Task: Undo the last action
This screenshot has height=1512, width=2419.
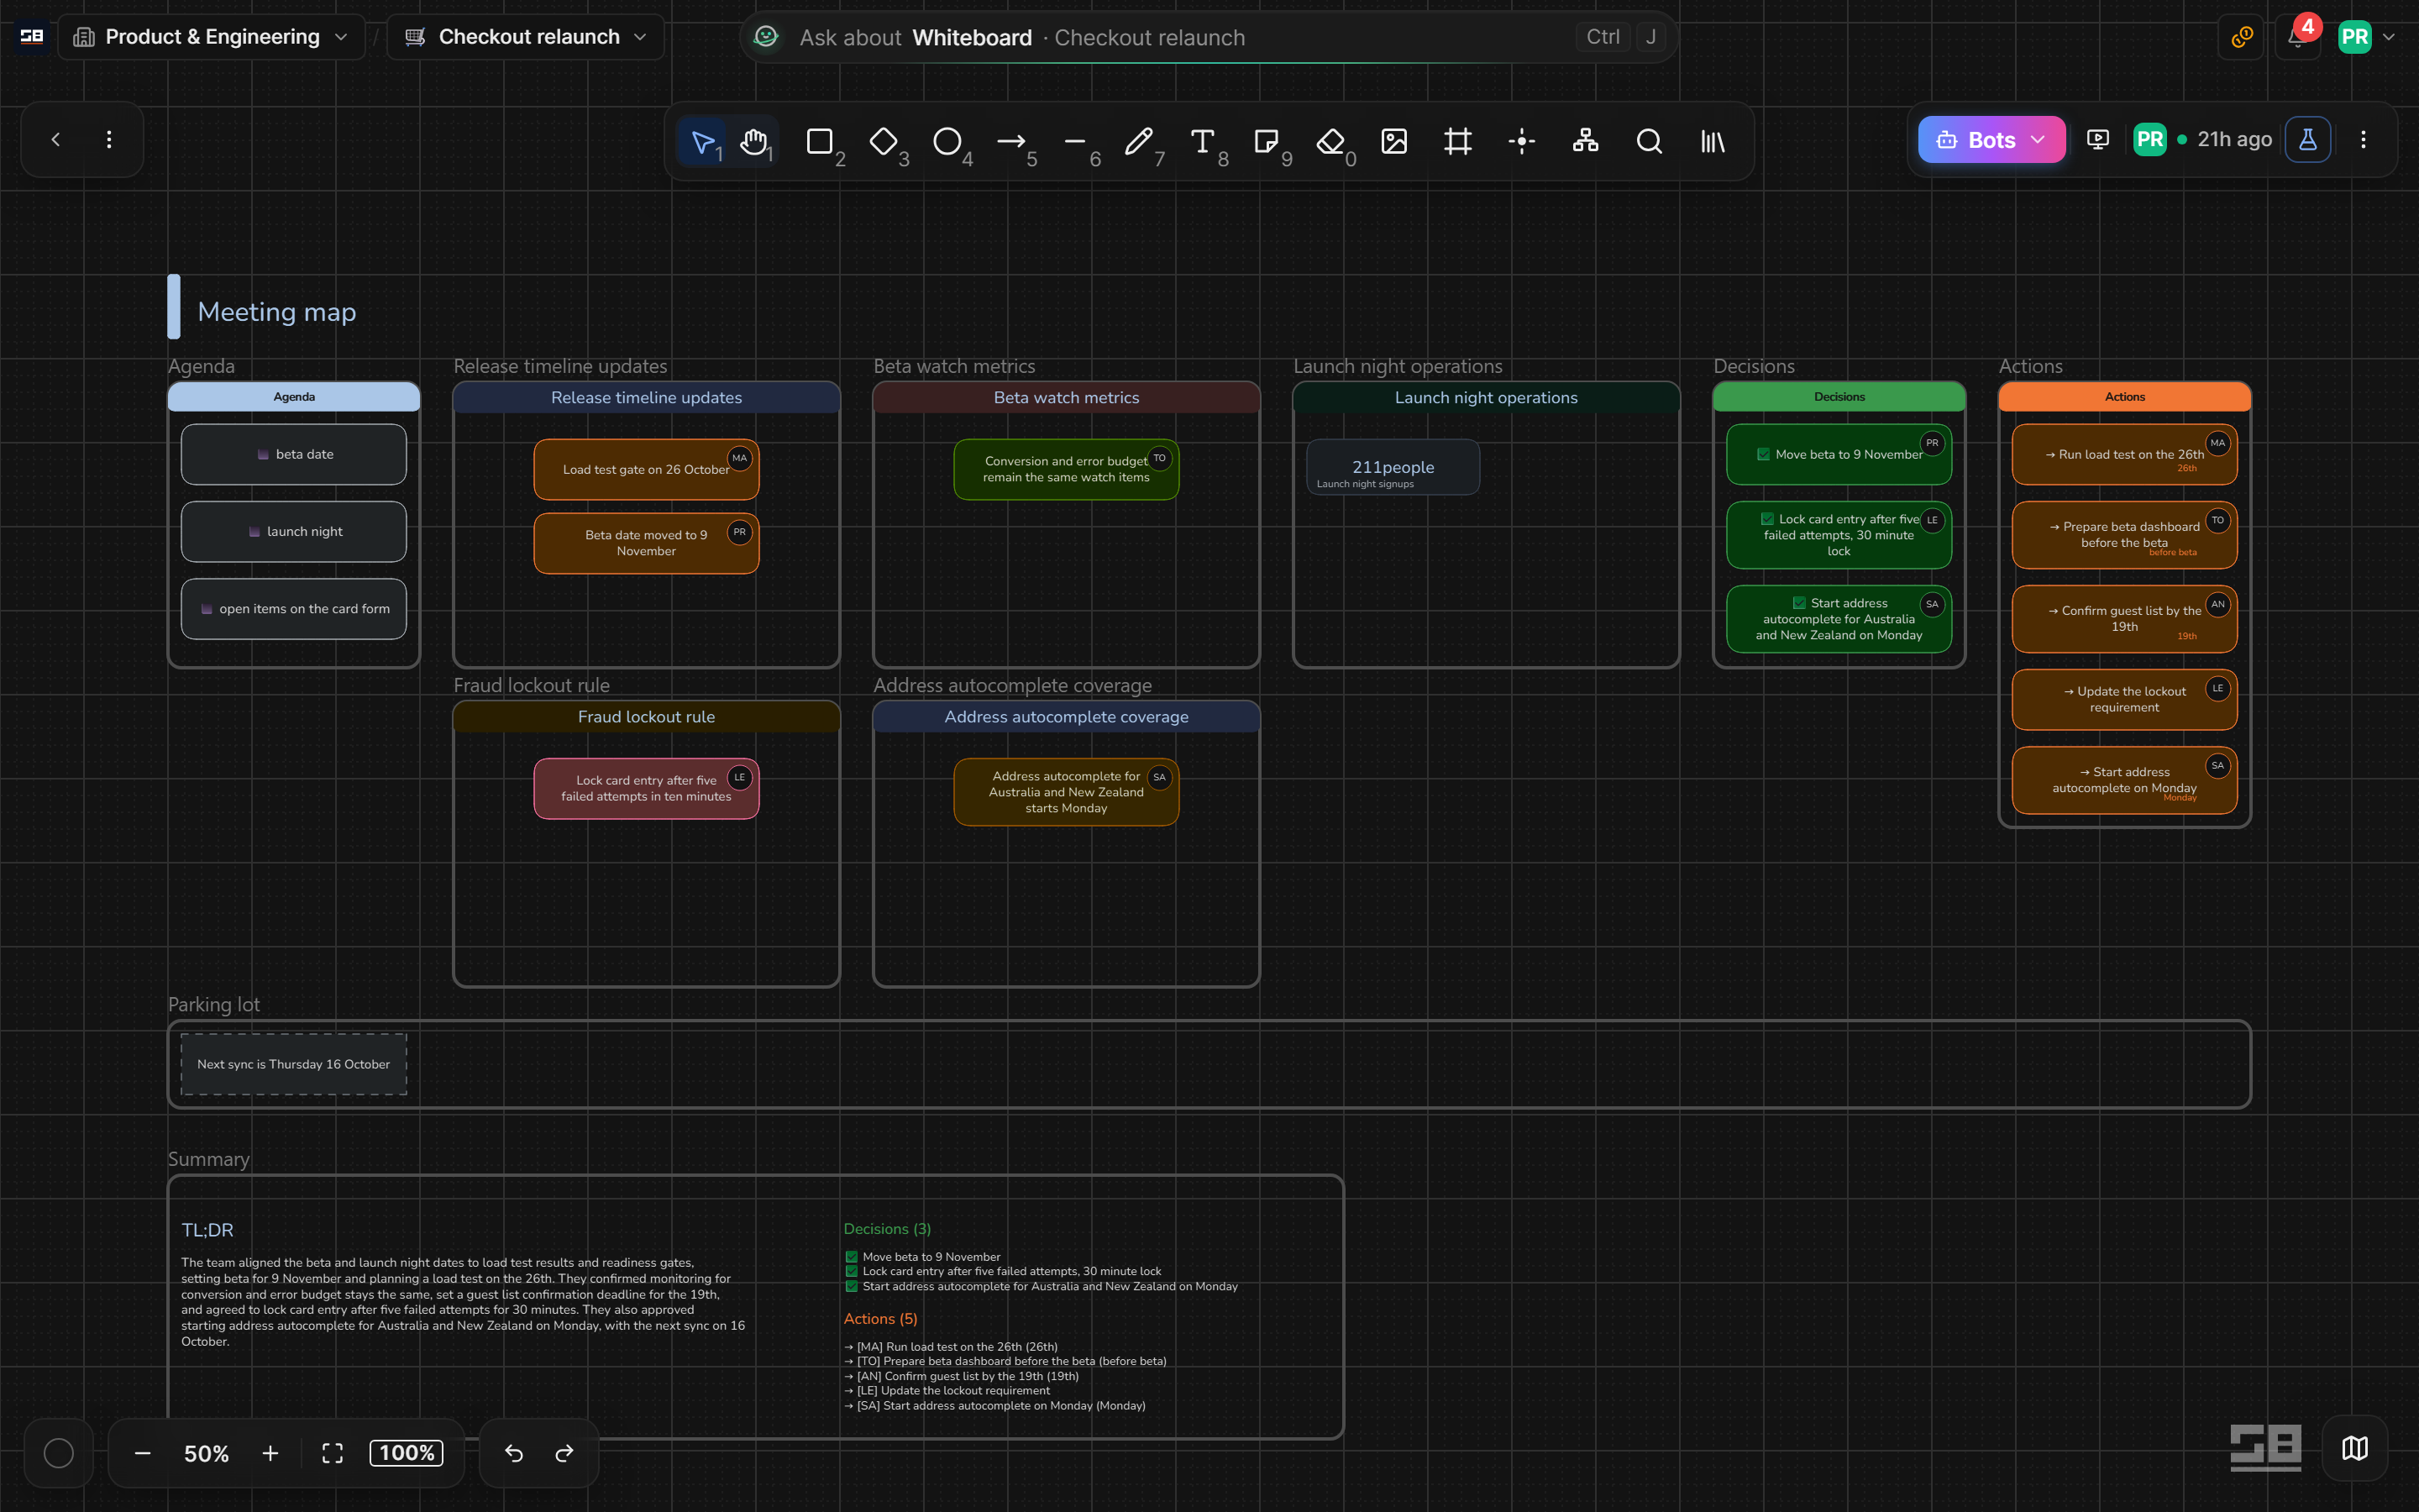Action: tap(514, 1453)
